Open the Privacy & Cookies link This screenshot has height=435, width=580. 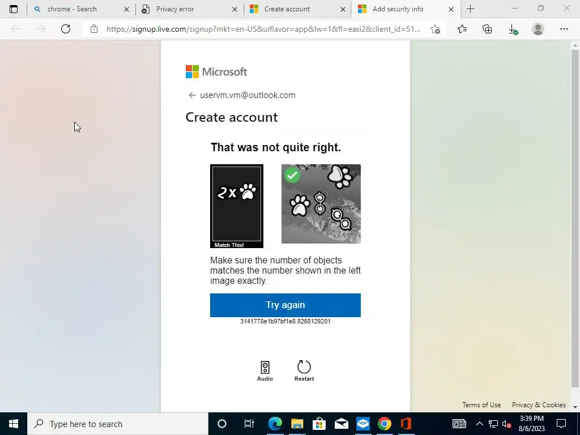pos(539,404)
